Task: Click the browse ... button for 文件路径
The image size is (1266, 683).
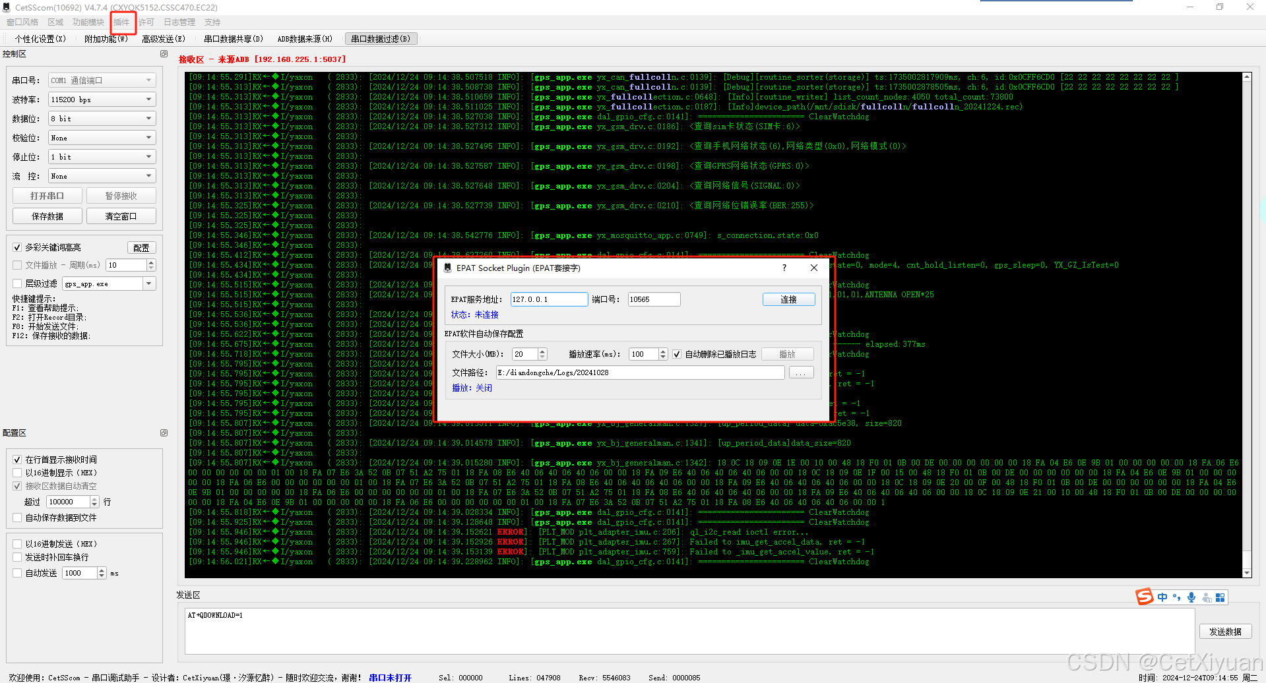Action: coord(800,373)
